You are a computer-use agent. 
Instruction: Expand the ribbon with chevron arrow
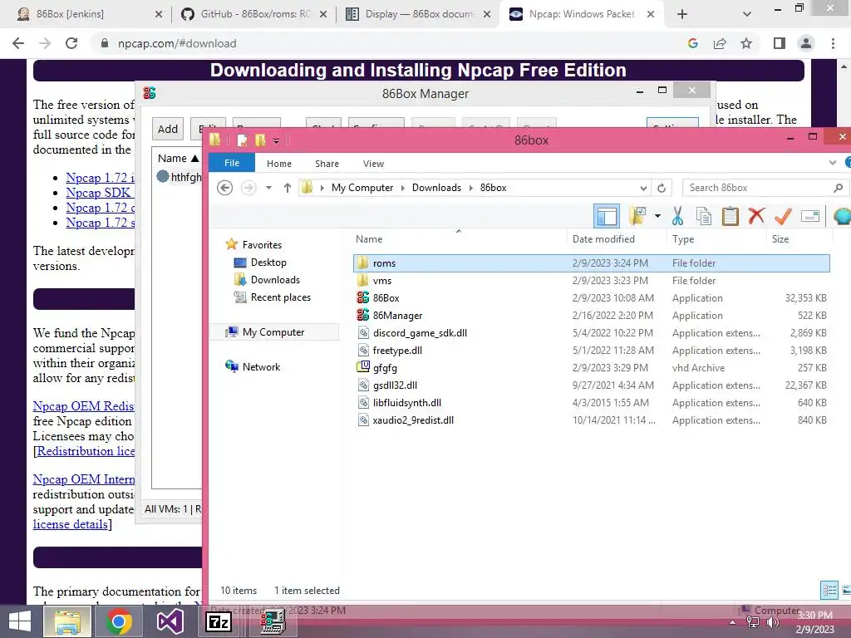click(x=833, y=163)
